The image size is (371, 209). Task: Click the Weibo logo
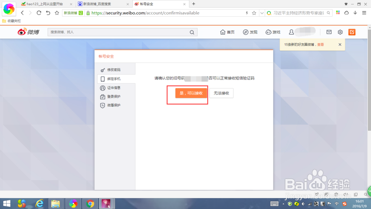pyautogui.click(x=29, y=32)
